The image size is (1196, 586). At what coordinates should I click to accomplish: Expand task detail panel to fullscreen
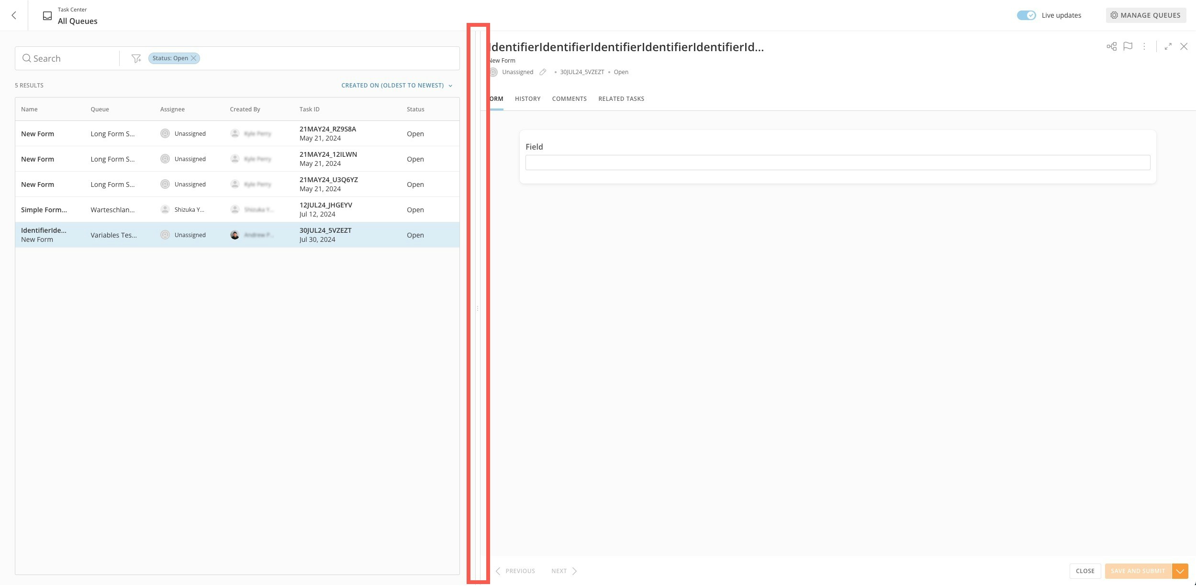(x=1168, y=46)
